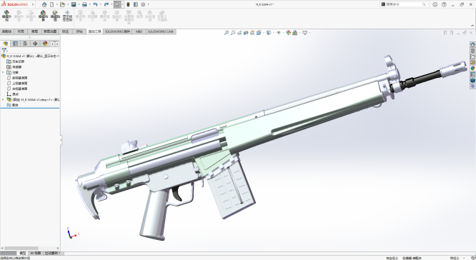Open Custom Properties in task pane
476x260 pixels.
(x=472, y=74)
